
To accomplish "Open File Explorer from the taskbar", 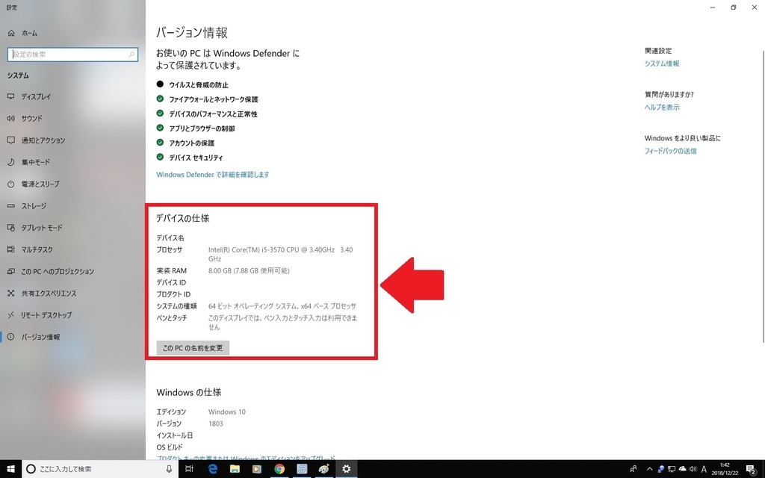I will click(235, 469).
